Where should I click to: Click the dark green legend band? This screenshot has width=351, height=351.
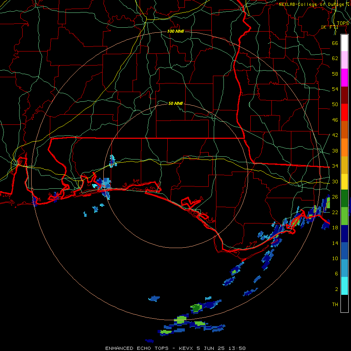click(344, 199)
